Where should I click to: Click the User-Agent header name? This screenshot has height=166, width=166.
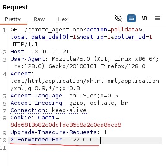[x=28, y=59]
